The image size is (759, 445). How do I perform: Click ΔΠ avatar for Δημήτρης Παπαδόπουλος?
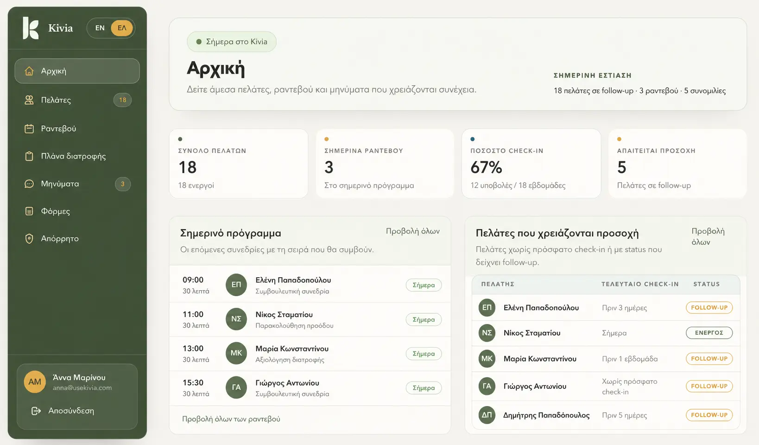tap(487, 415)
